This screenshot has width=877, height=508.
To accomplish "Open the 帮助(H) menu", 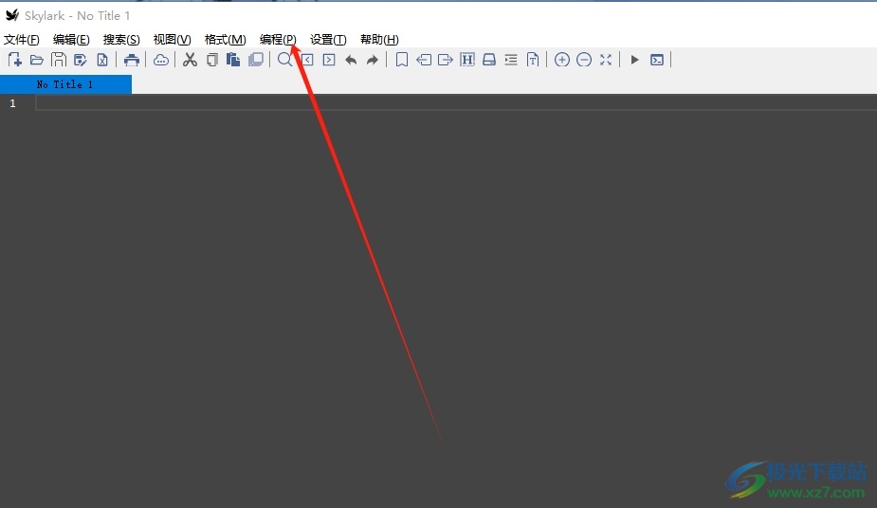I will coord(379,40).
